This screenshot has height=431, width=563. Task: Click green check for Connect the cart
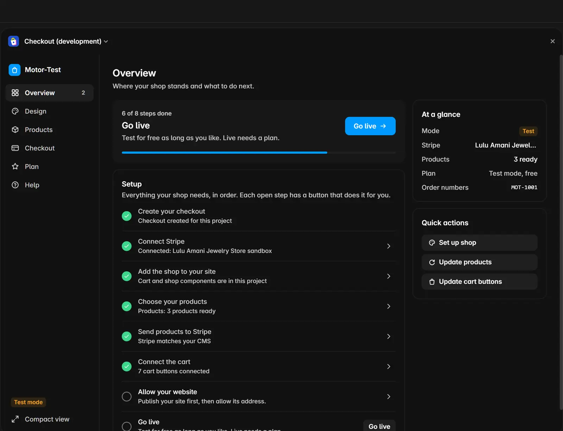[127, 366]
